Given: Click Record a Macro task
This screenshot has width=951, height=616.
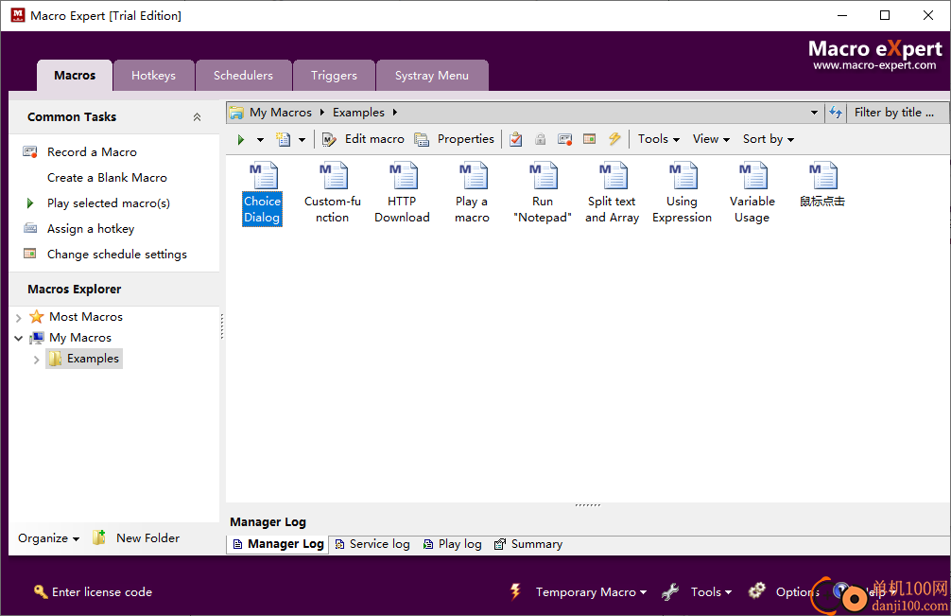Looking at the screenshot, I should 93,151.
